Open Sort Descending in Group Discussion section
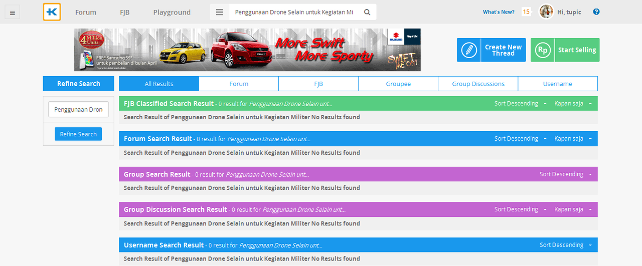Image resolution: width=642 pixels, height=266 pixels. [520, 209]
